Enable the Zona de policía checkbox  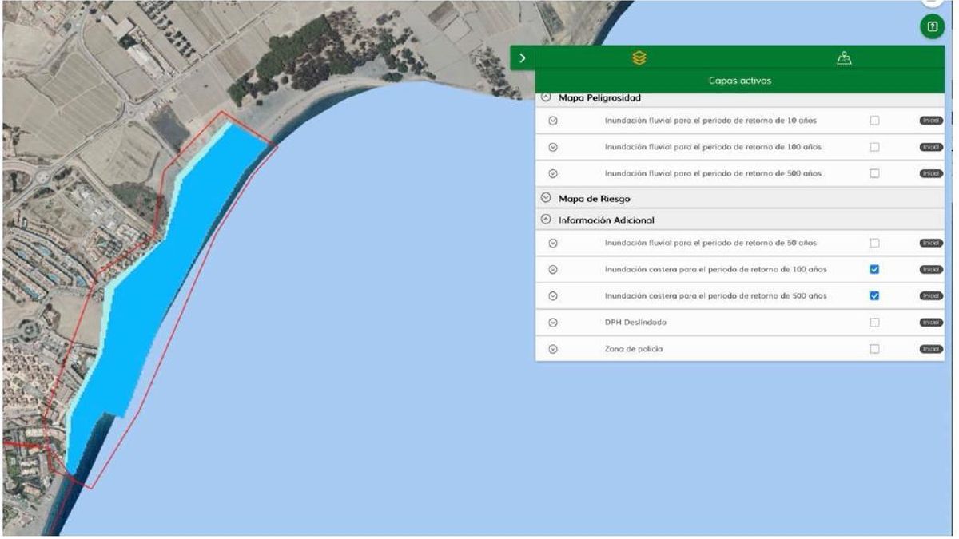874,349
